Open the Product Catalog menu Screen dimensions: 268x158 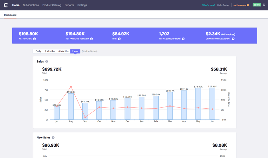pyautogui.click(x=52, y=5)
